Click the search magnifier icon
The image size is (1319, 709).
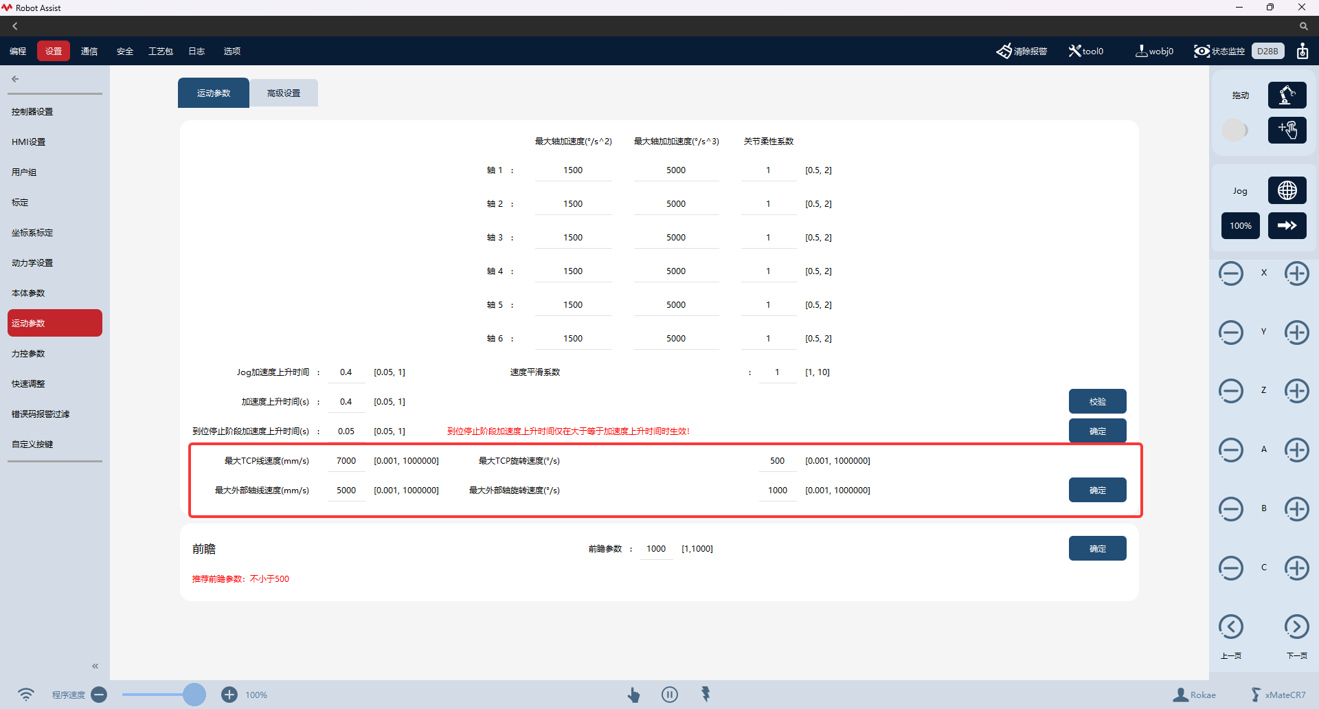click(1303, 26)
